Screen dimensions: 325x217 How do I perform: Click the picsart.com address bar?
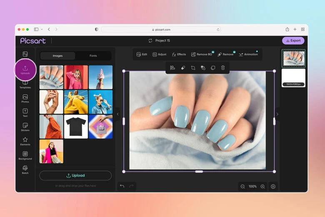(161, 30)
